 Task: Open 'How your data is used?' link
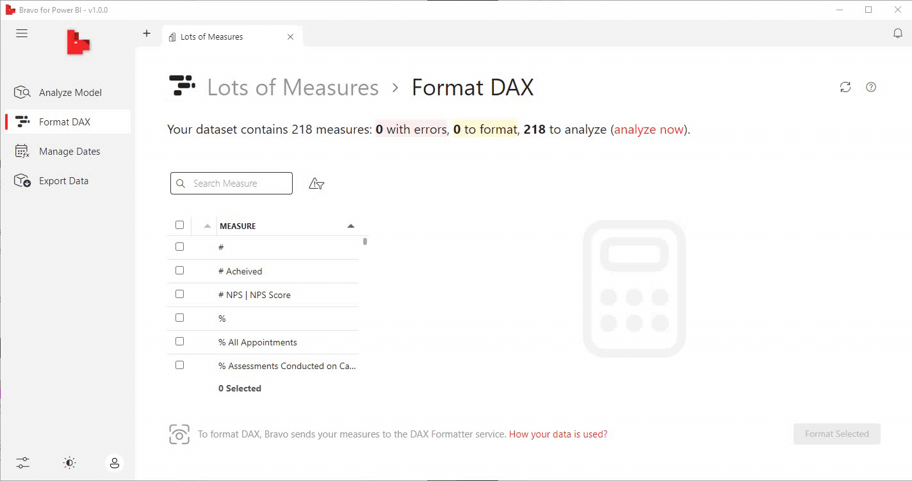click(557, 434)
